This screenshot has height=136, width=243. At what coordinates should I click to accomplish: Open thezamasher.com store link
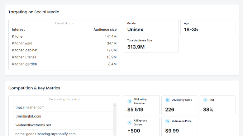(x=30, y=107)
